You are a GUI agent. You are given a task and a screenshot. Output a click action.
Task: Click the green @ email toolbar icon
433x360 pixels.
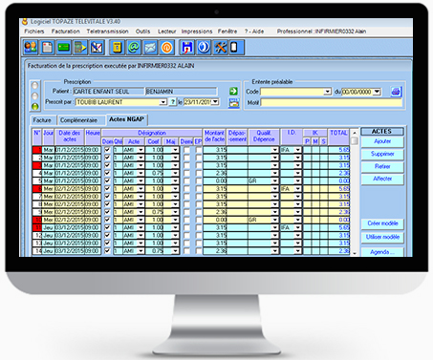coord(134,48)
